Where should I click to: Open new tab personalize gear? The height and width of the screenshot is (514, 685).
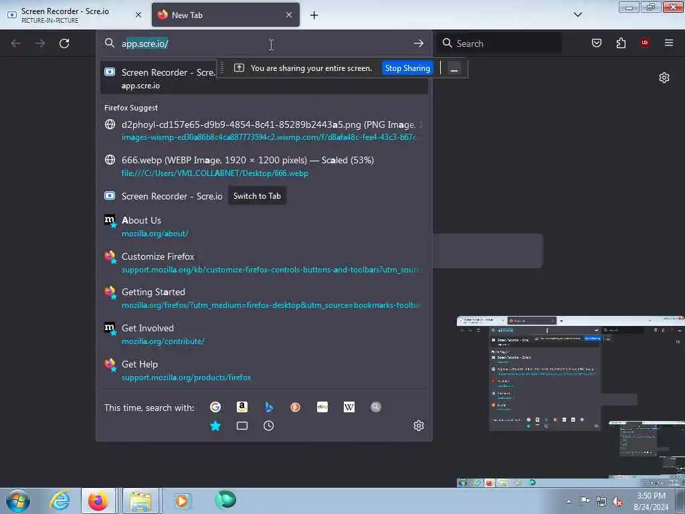[x=664, y=78]
